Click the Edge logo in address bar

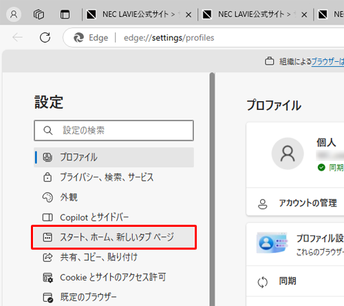(x=78, y=38)
